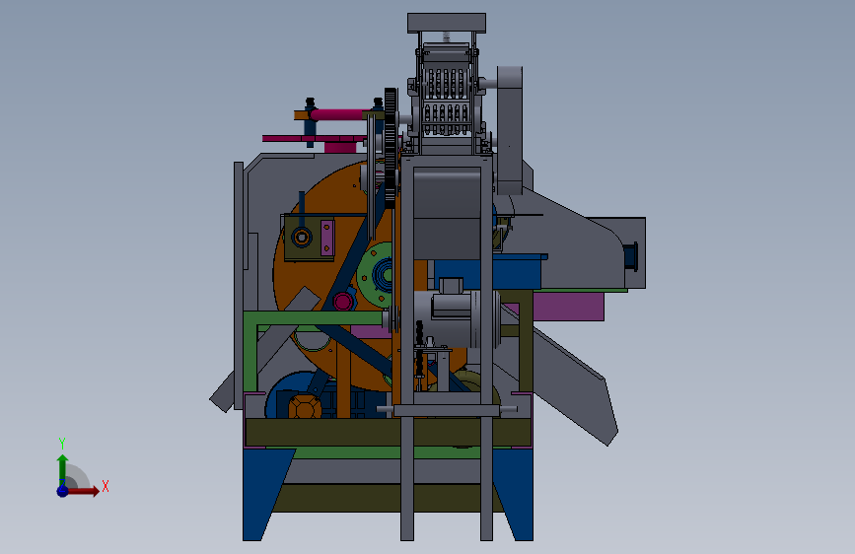Select the blue right support leg of the base

click(x=516, y=494)
